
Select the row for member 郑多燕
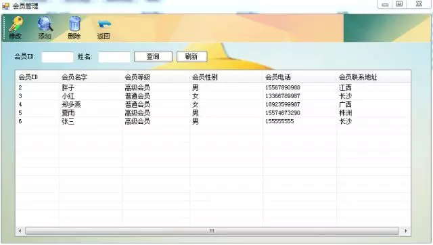point(213,104)
